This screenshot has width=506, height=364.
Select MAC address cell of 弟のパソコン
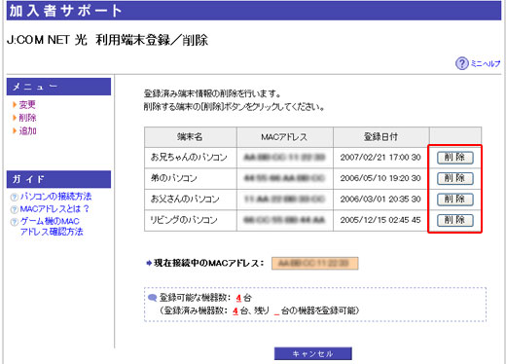[x=285, y=178]
